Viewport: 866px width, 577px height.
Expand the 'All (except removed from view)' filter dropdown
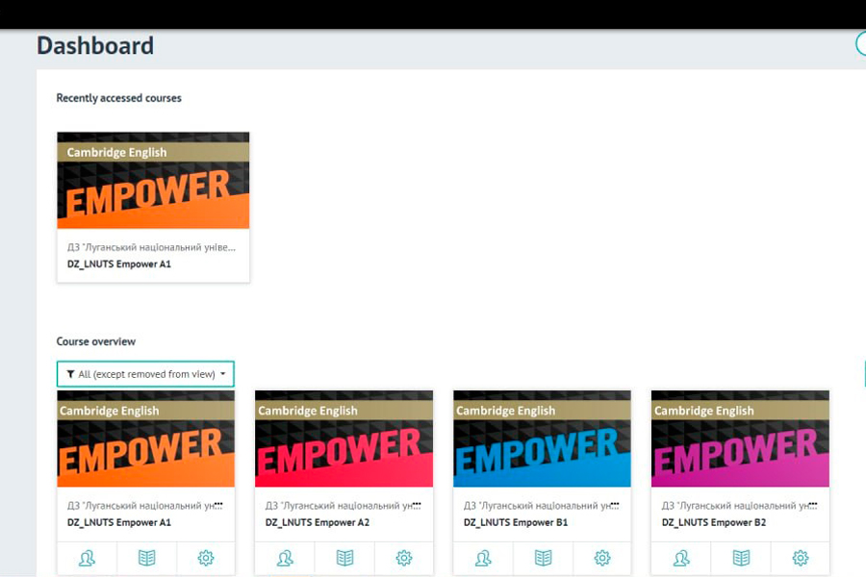pyautogui.click(x=145, y=374)
